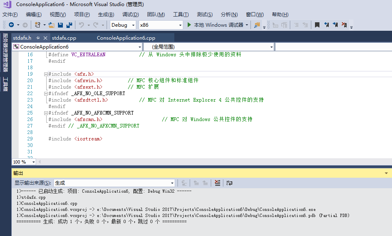Open the Output panel window options arrow
The height and width of the screenshot is (236, 392).
(386, 173)
